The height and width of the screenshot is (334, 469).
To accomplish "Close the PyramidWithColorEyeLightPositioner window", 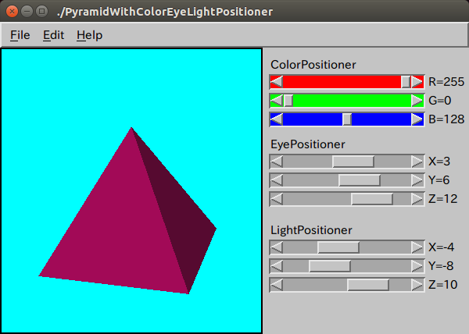I will coord(12,12).
